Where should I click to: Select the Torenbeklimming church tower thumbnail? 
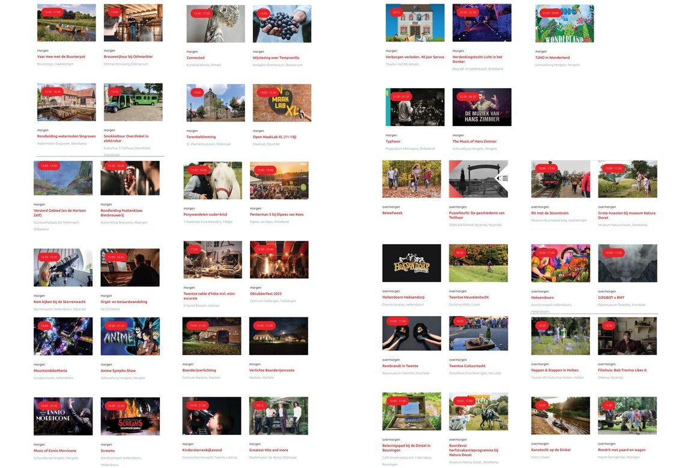[215, 103]
